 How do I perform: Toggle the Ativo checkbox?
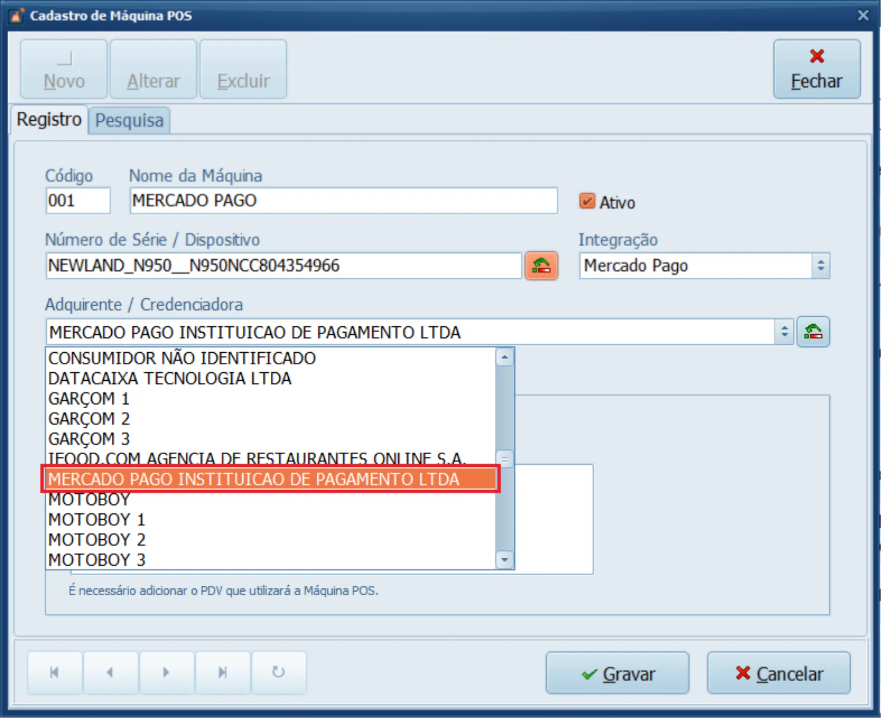(x=587, y=202)
